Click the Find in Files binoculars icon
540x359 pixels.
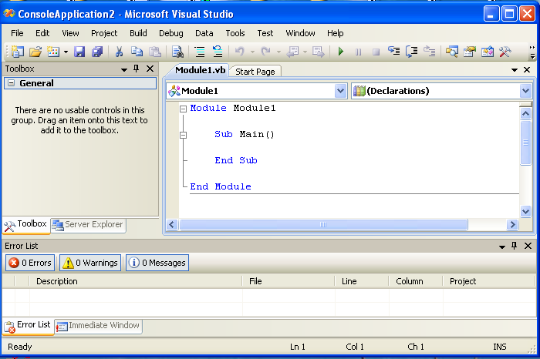[177, 52]
